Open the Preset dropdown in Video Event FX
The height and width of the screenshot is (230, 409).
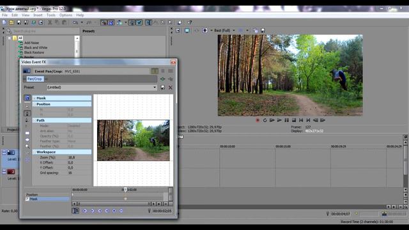155,88
